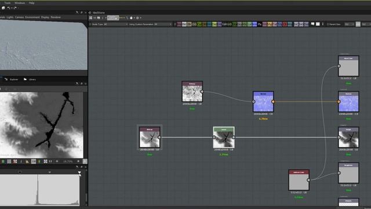
Task: Click the red atomic node icon in toolbar
Action: pyautogui.click(x=285, y=24)
